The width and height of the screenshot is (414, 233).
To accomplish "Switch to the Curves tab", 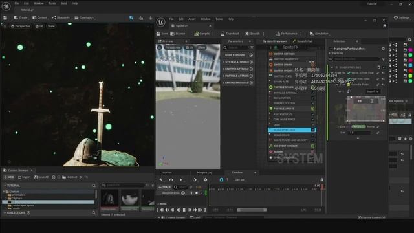I will pos(167,173).
